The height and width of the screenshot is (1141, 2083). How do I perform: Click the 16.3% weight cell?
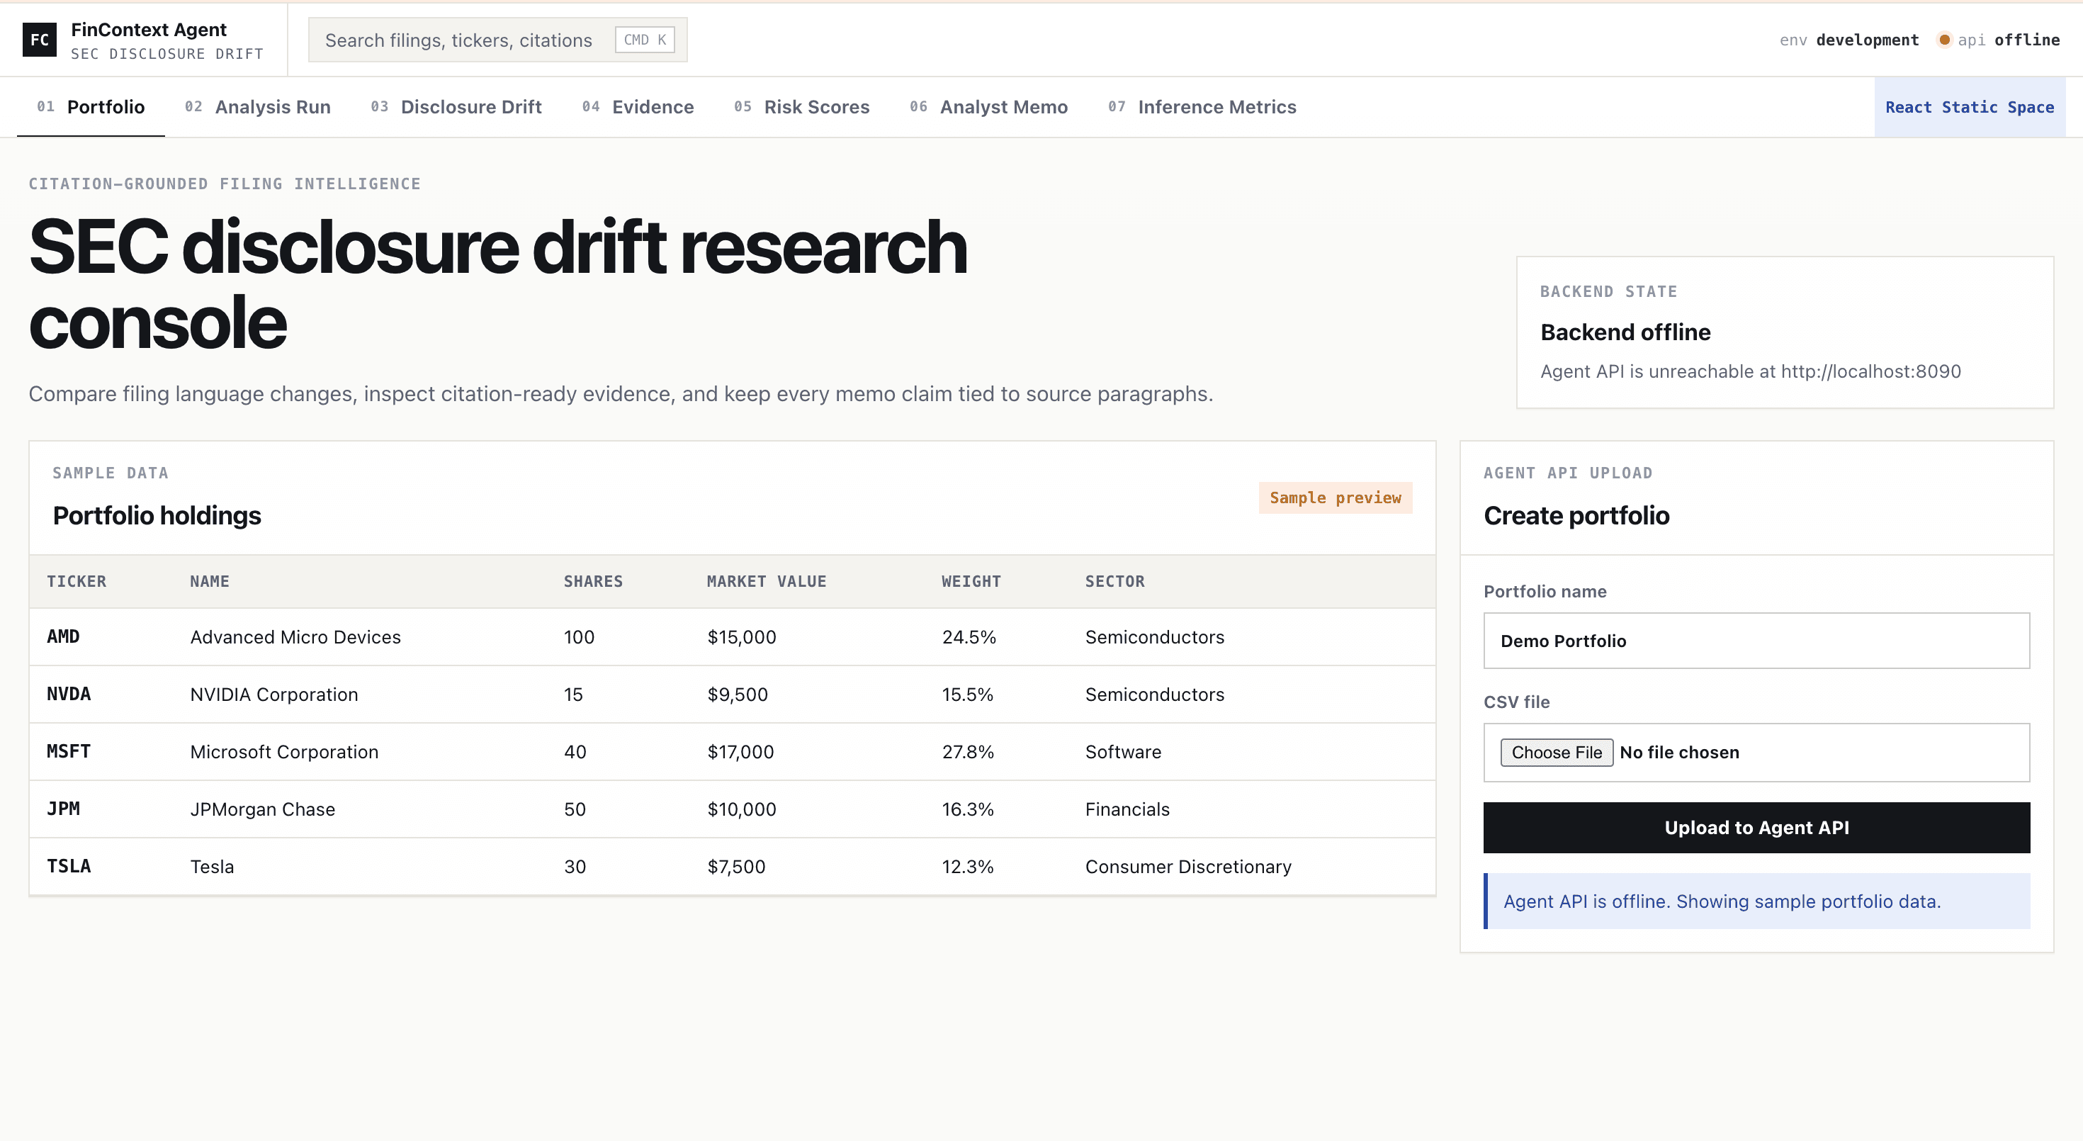click(x=967, y=809)
